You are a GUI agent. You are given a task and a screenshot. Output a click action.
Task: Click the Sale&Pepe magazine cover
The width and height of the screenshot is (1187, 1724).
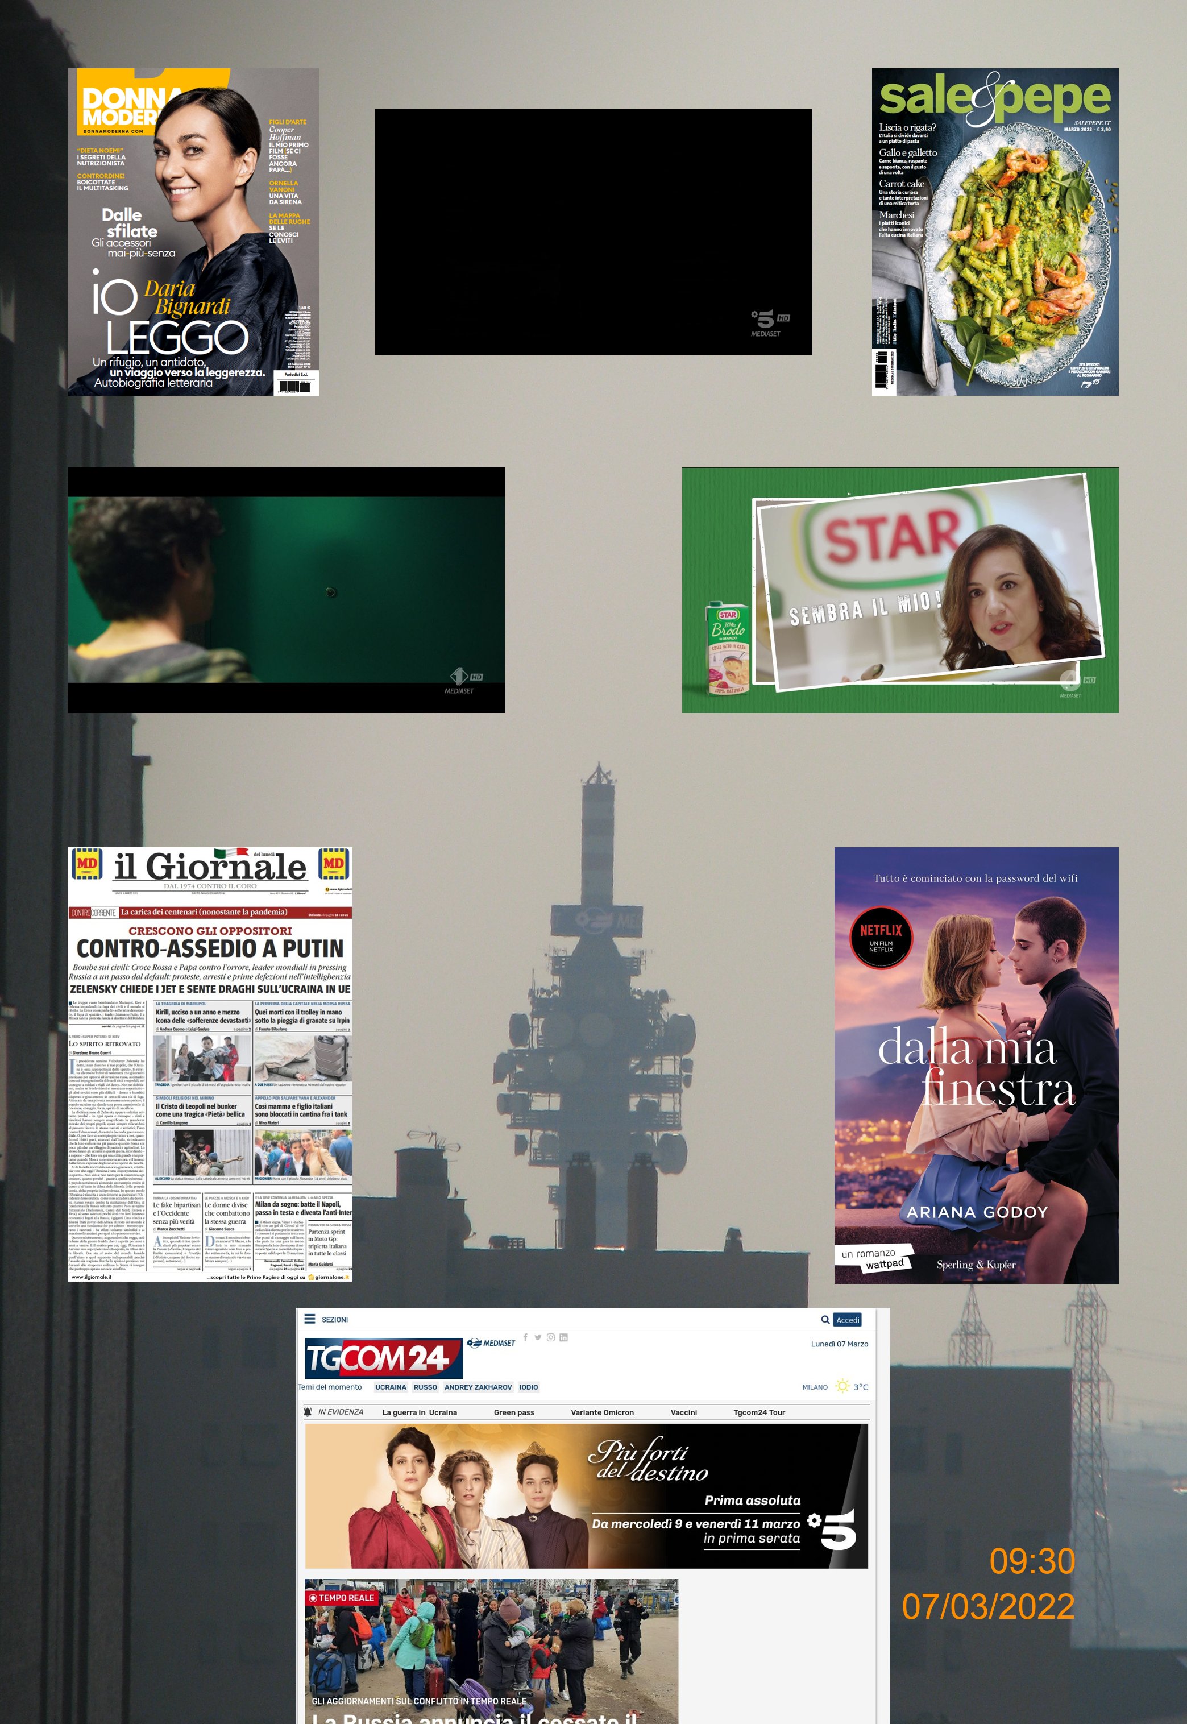[994, 231]
